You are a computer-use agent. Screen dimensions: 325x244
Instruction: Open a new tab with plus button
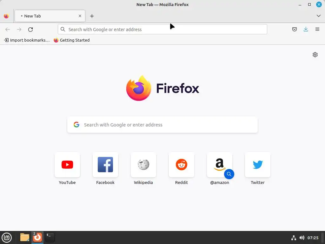(92, 16)
